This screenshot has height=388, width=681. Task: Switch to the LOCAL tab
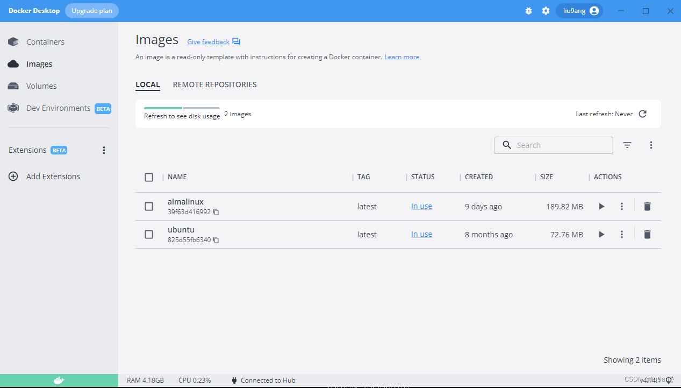(148, 84)
